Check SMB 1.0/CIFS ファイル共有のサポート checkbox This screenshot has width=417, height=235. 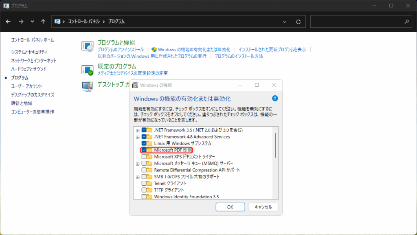(x=144, y=176)
